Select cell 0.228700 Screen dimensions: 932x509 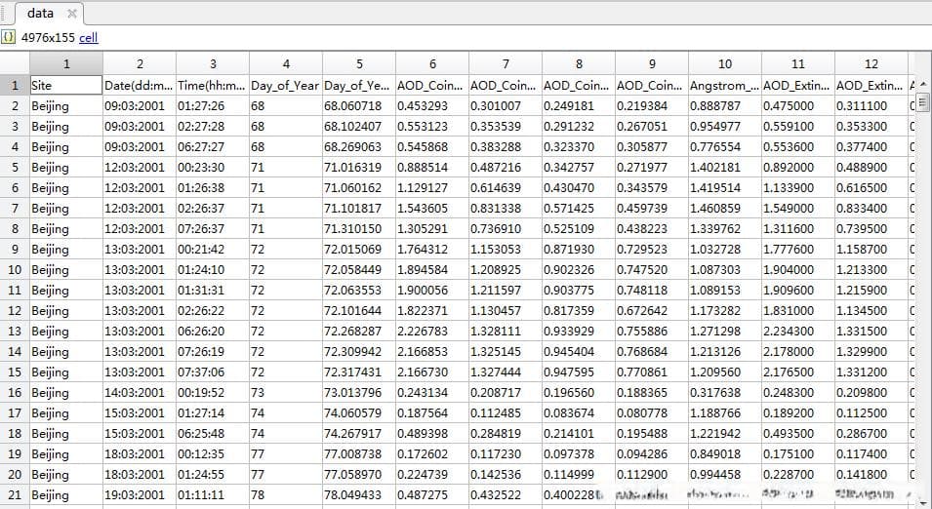[797, 474]
